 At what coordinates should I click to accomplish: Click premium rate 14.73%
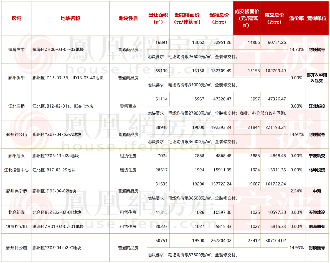pos(296,50)
